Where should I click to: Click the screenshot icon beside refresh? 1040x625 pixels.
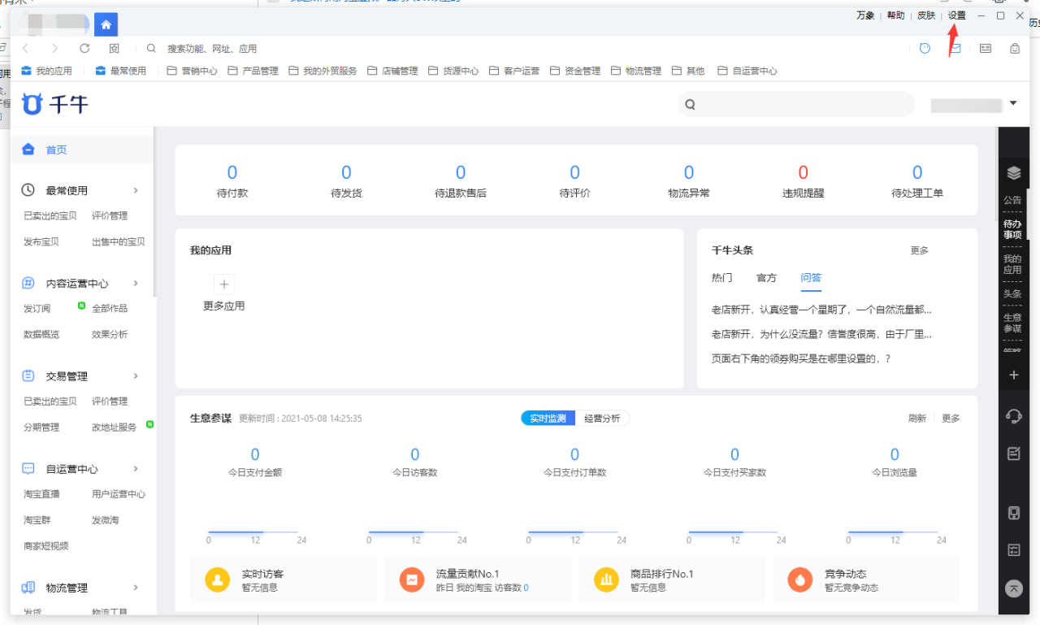click(x=115, y=49)
